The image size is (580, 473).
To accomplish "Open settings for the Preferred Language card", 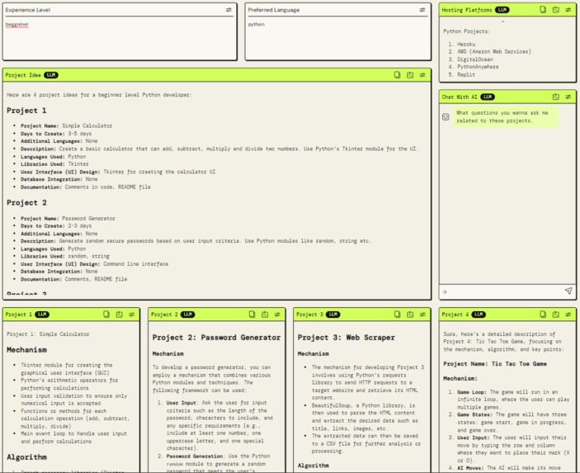I will click(x=422, y=10).
